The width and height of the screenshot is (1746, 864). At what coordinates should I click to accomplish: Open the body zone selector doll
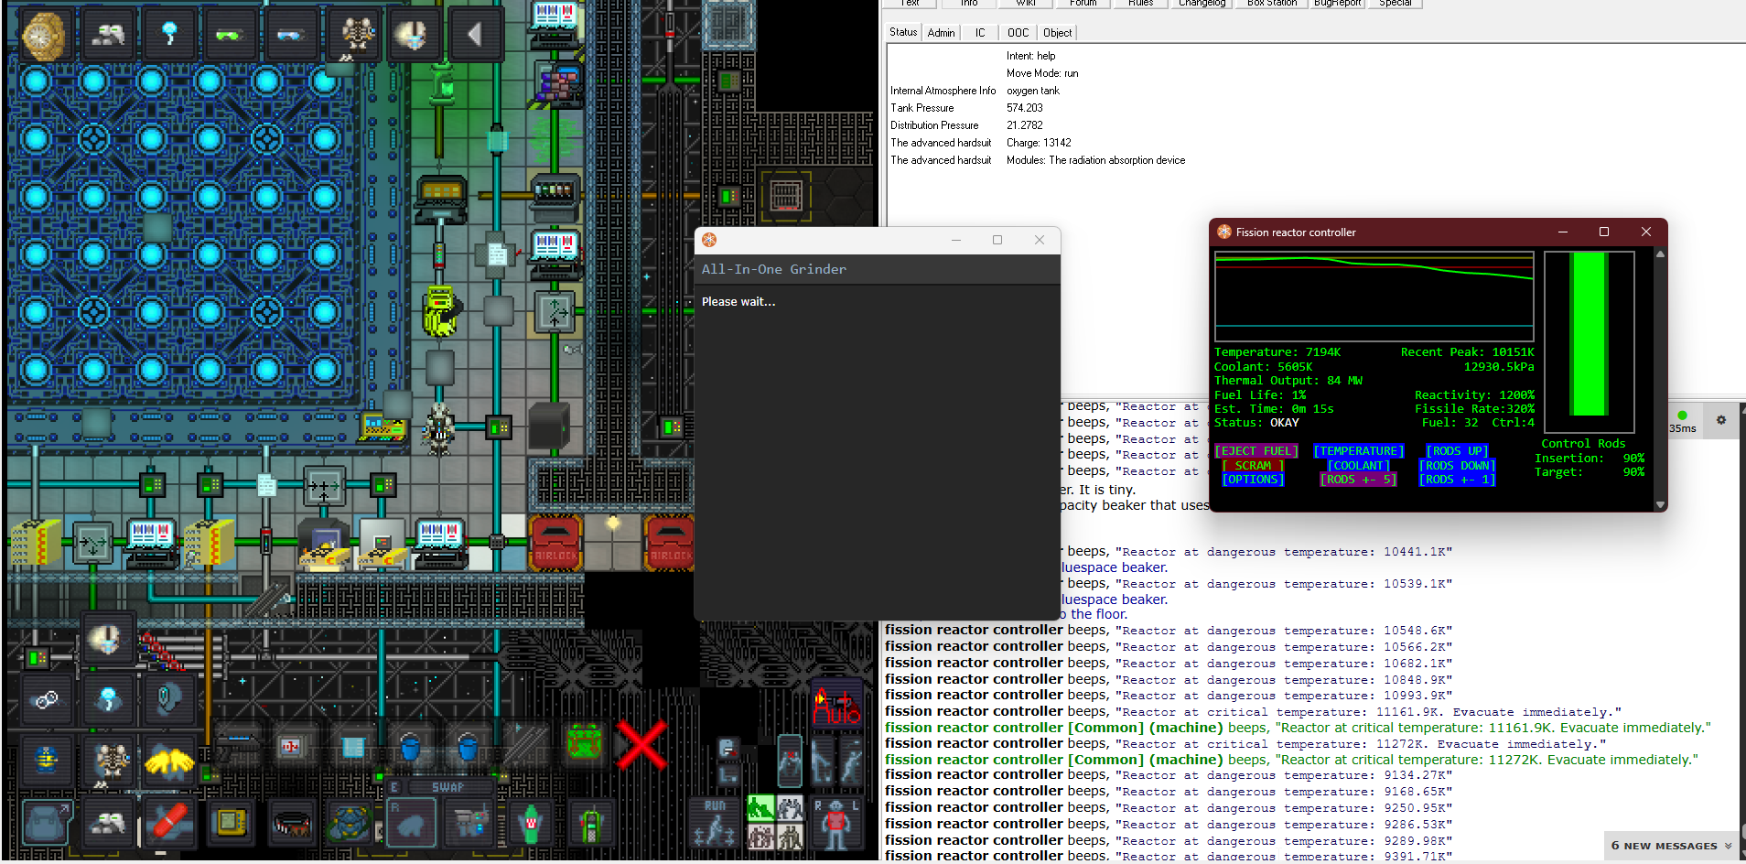click(x=835, y=823)
